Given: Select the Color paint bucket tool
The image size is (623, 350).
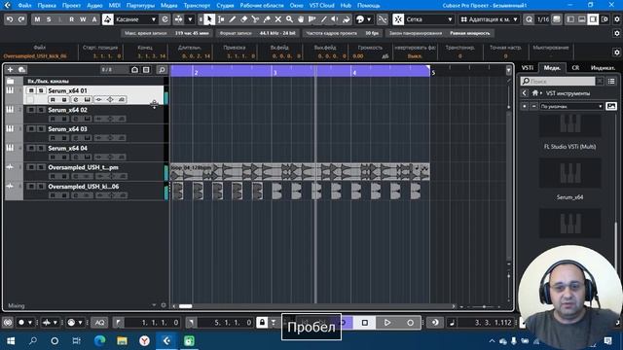Looking at the screenshot, I should [347, 19].
